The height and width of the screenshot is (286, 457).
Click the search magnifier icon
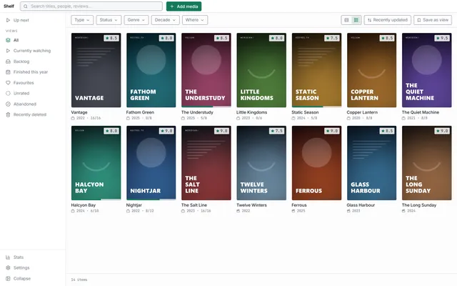click(26, 6)
